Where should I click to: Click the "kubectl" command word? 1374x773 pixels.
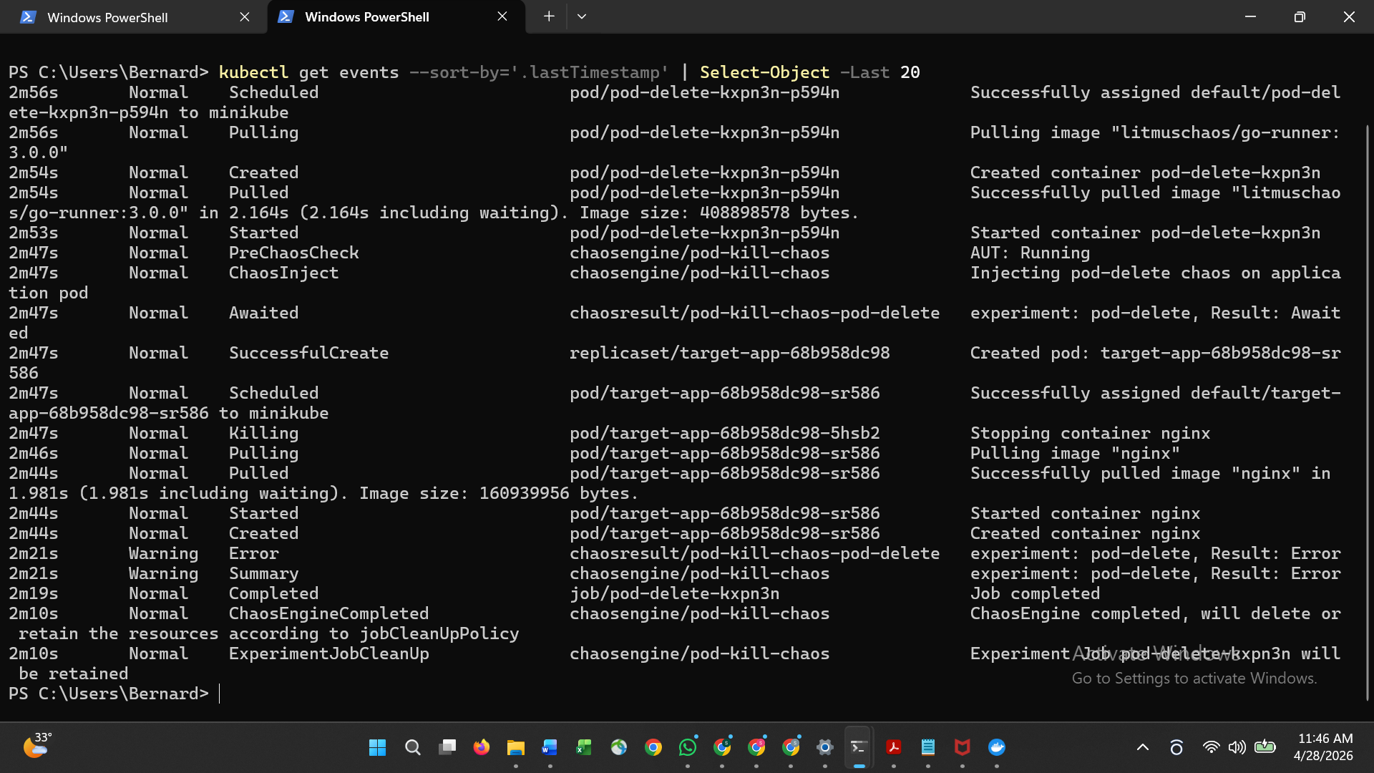253,72
